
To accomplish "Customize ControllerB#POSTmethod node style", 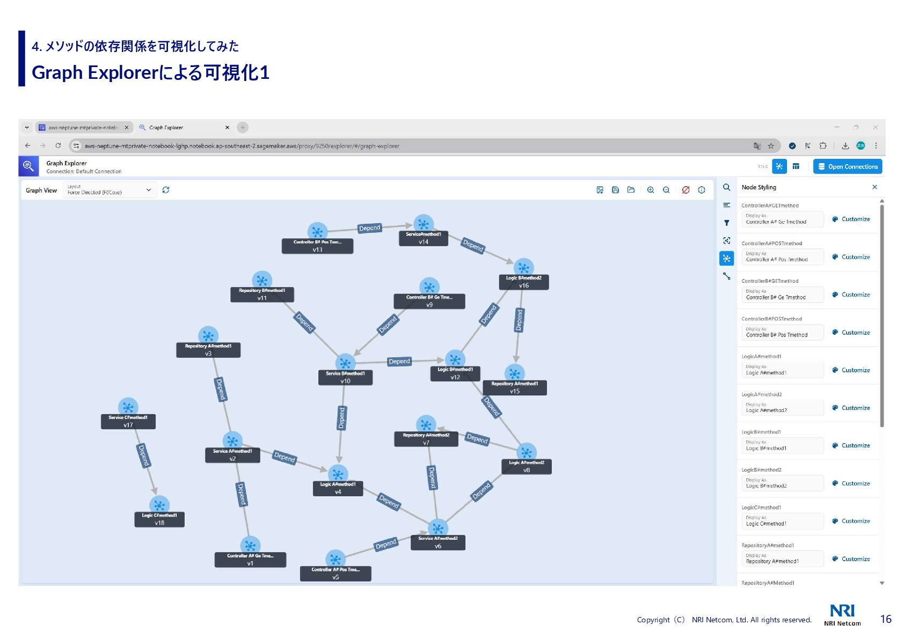I will [851, 333].
